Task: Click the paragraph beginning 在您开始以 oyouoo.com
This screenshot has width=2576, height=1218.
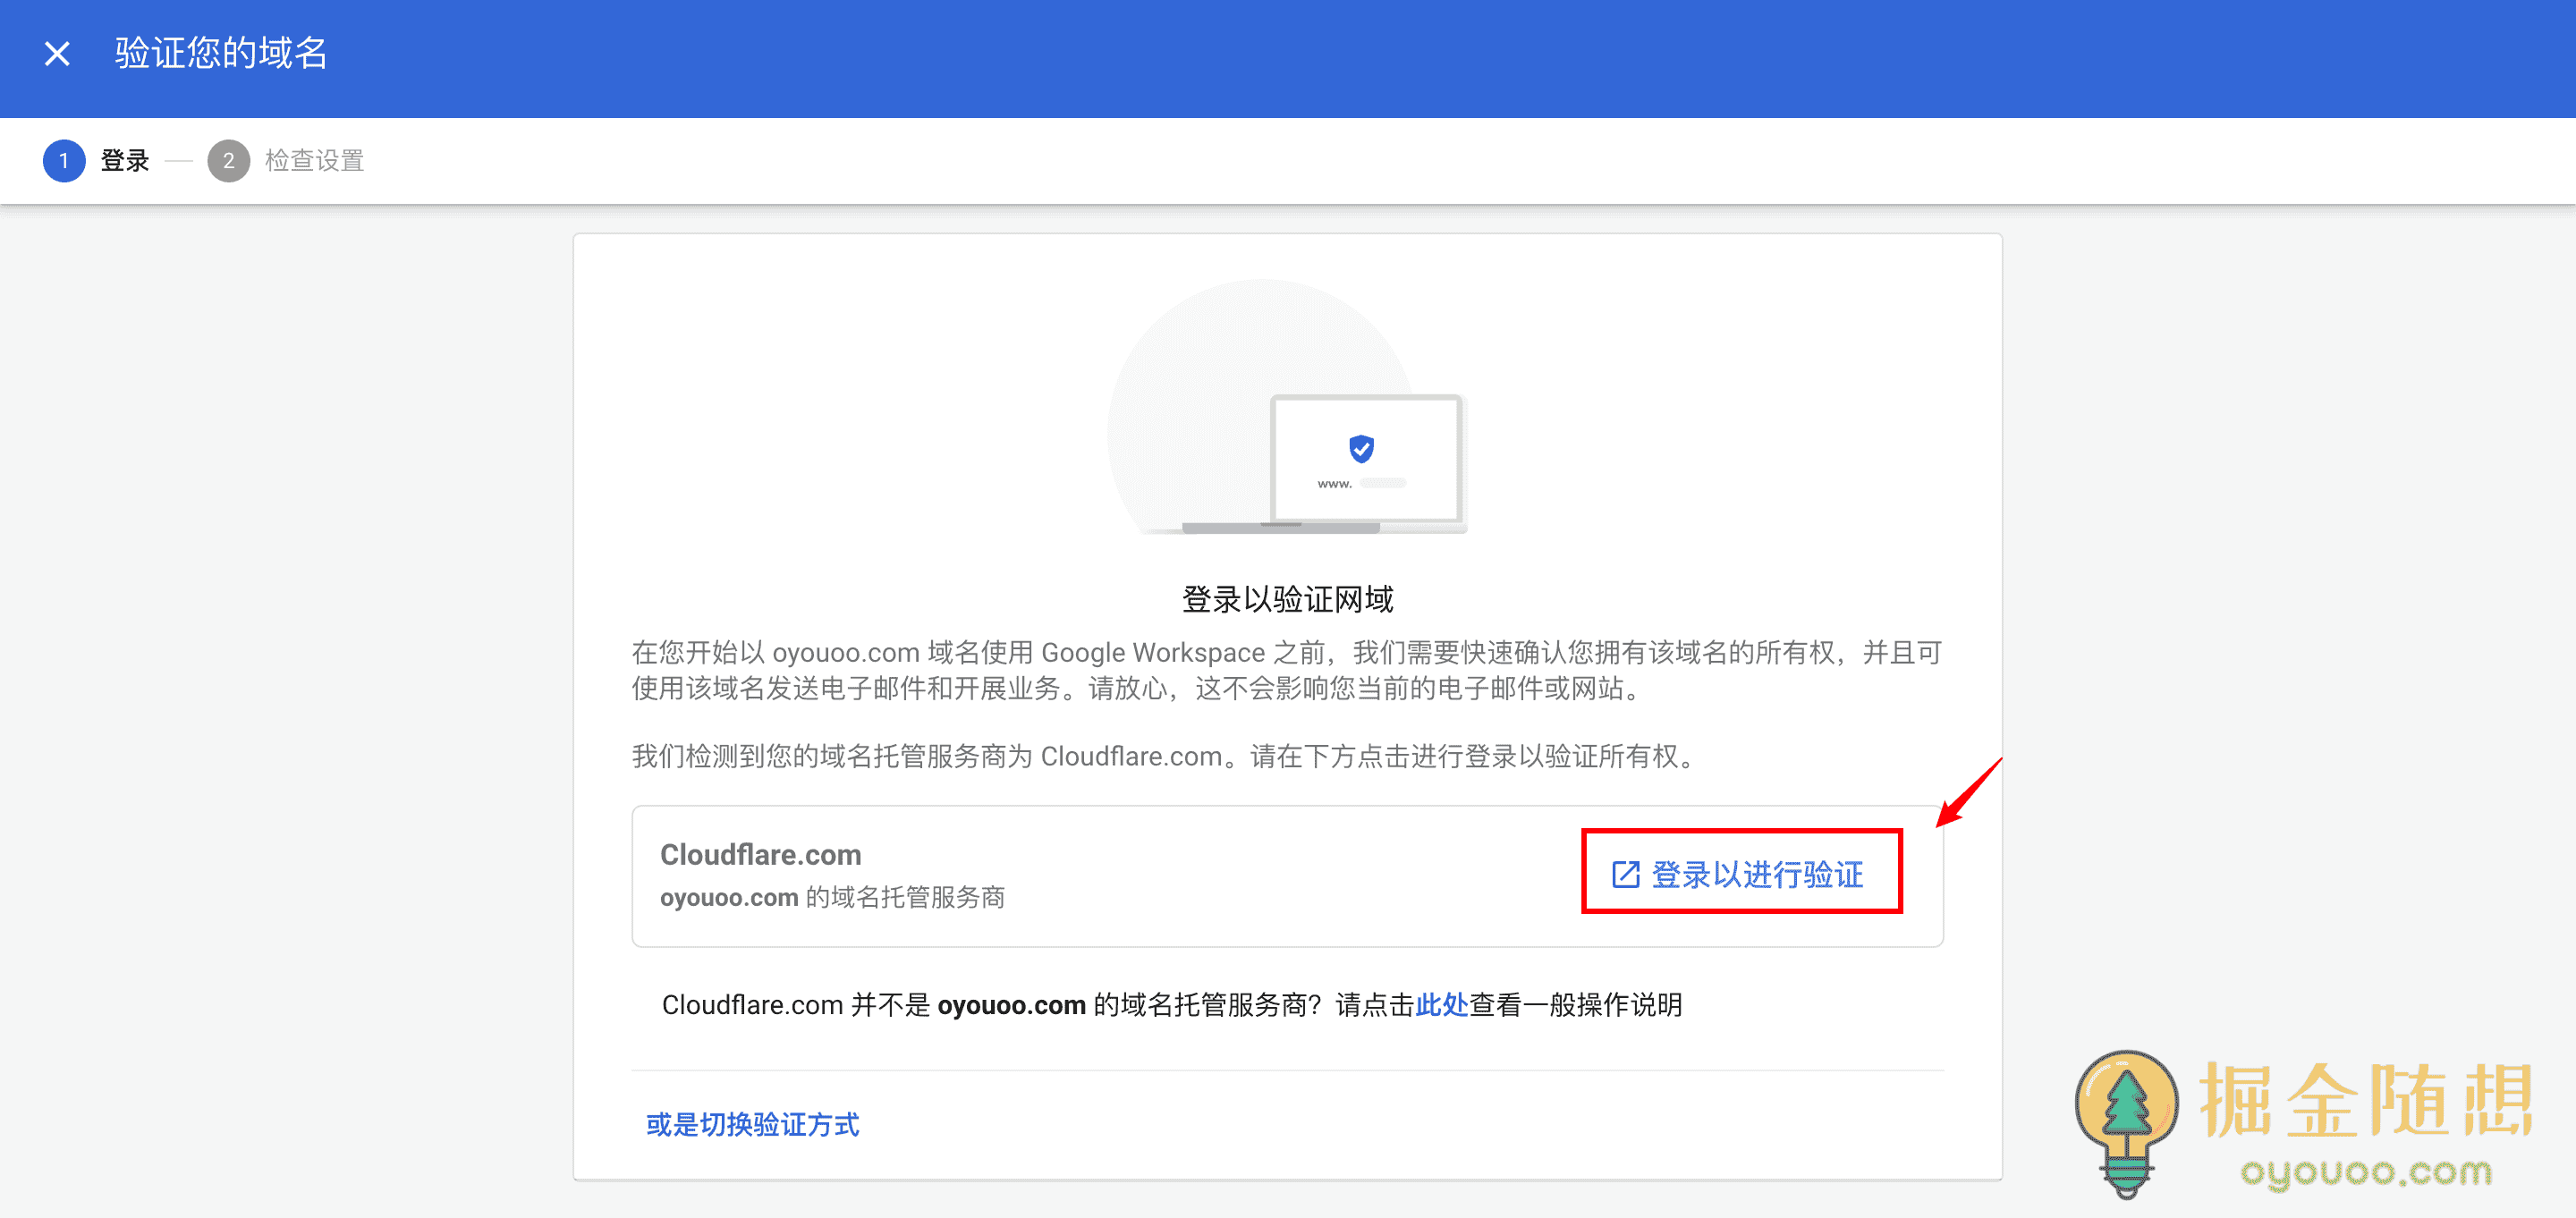Action: tap(1287, 671)
